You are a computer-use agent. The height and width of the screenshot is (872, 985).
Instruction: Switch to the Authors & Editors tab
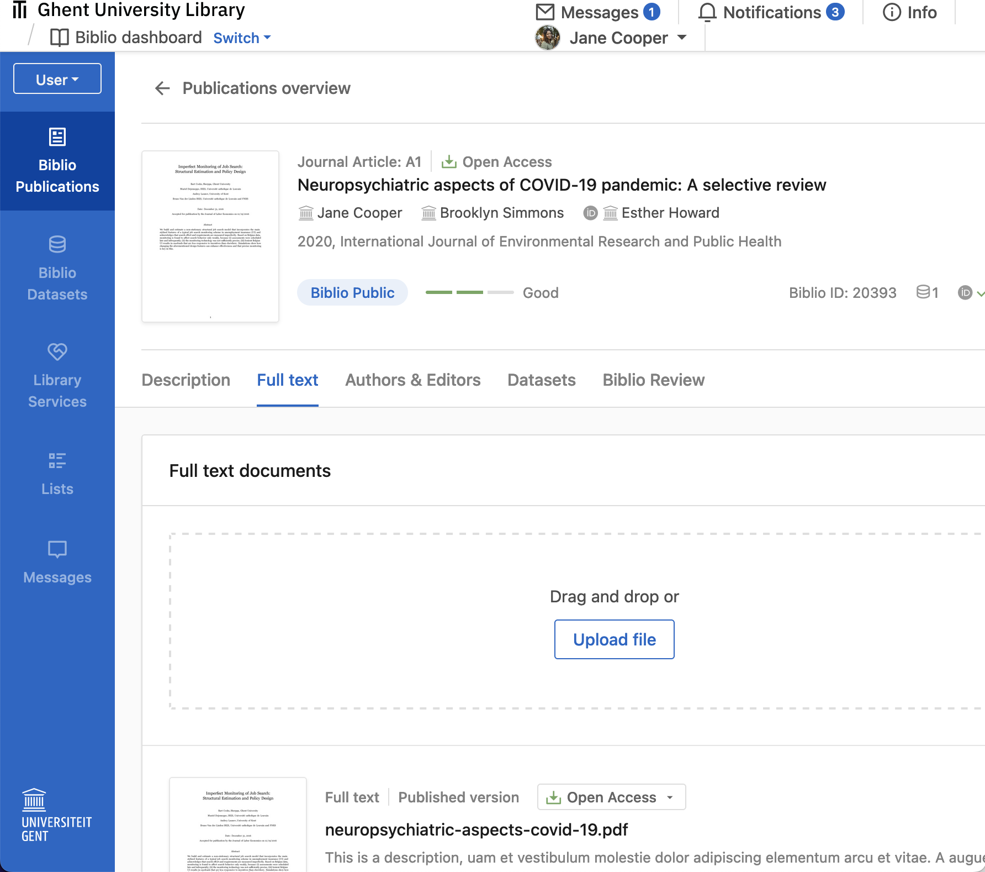[x=412, y=380]
